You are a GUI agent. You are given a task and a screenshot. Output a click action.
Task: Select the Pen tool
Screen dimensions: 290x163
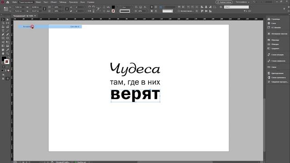[x=3, y=34]
